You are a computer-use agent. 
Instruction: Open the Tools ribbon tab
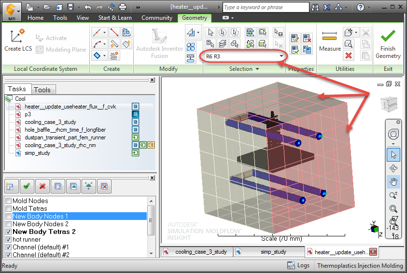click(60, 18)
